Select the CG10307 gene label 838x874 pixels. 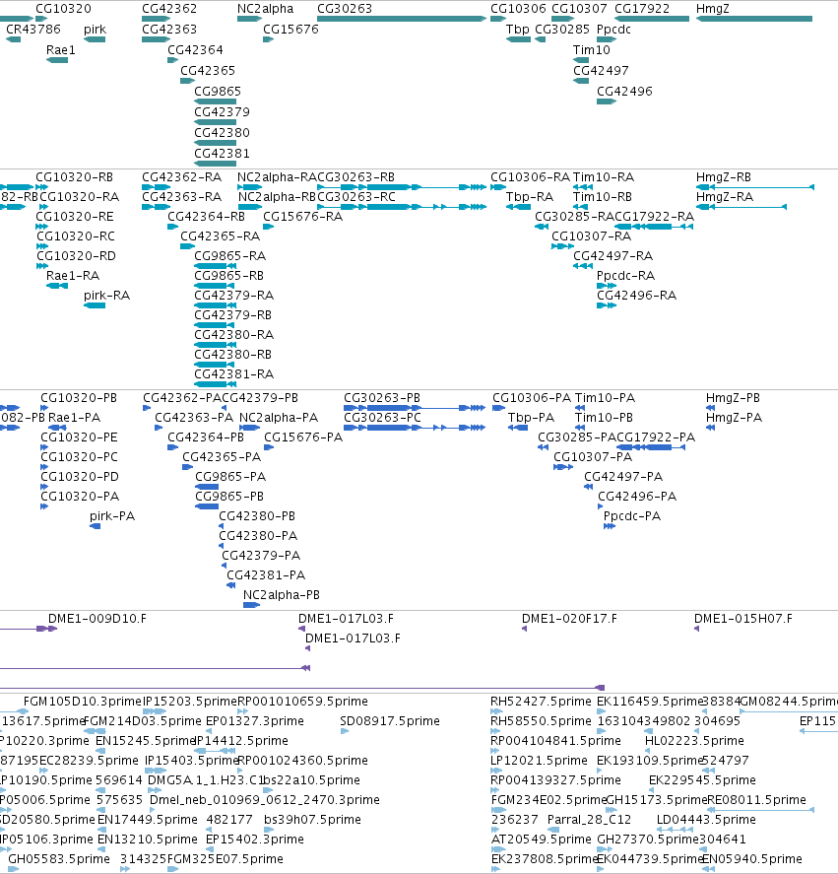[579, 8]
